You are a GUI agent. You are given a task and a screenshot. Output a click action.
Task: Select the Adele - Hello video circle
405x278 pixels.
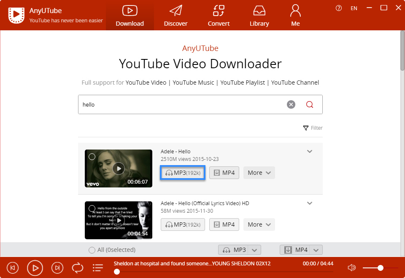[92, 157]
